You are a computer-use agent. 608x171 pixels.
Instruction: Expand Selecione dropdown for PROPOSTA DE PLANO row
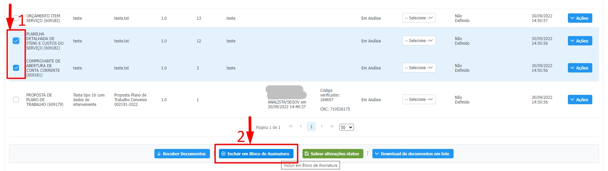pos(419,100)
